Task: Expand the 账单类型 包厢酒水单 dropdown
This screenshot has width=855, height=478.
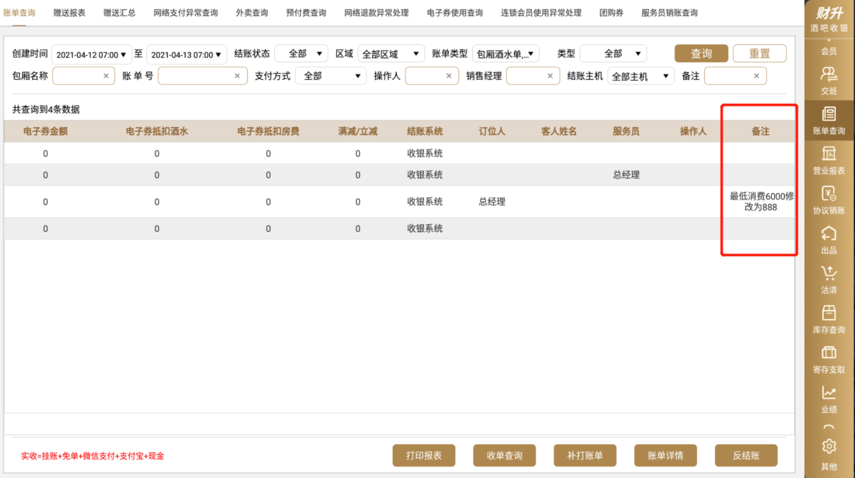Action: [x=506, y=55]
